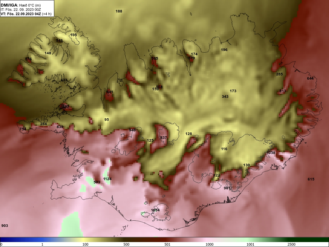Select the 500 tick on the color legend

coord(126,244)
